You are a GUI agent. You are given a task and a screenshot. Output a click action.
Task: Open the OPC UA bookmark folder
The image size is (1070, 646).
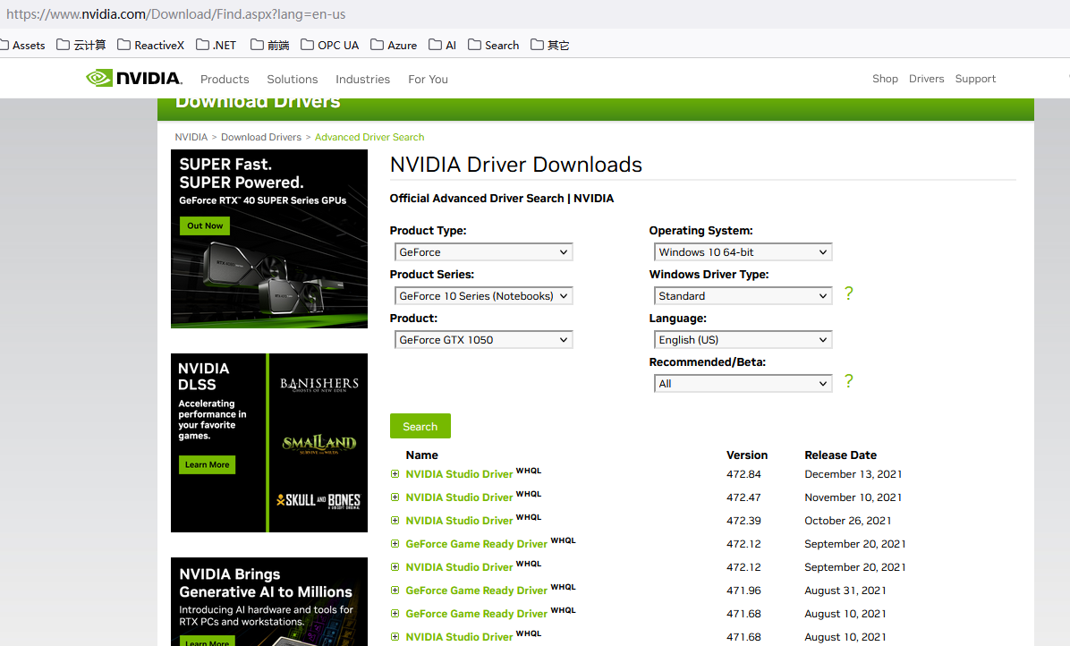[329, 45]
